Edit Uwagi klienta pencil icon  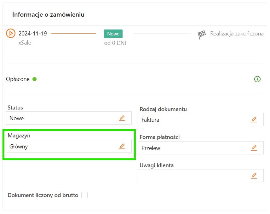point(254,176)
